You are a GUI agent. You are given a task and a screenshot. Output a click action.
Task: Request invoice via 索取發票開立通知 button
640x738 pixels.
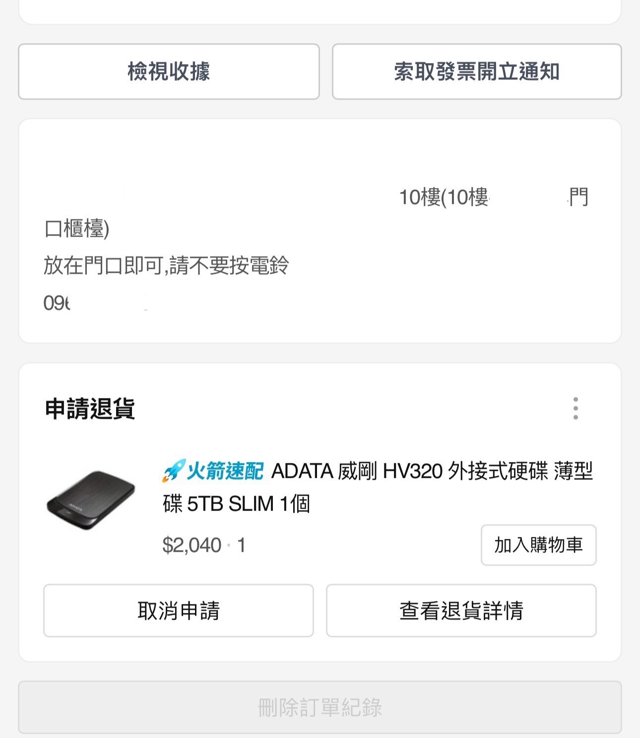point(477,71)
